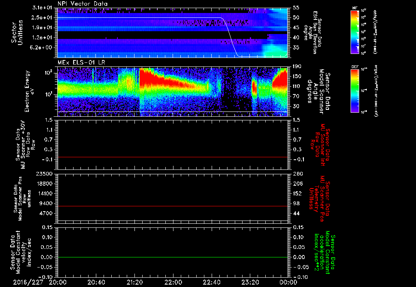
Task: Click the 2016/227 date label
Action: click(x=28, y=283)
